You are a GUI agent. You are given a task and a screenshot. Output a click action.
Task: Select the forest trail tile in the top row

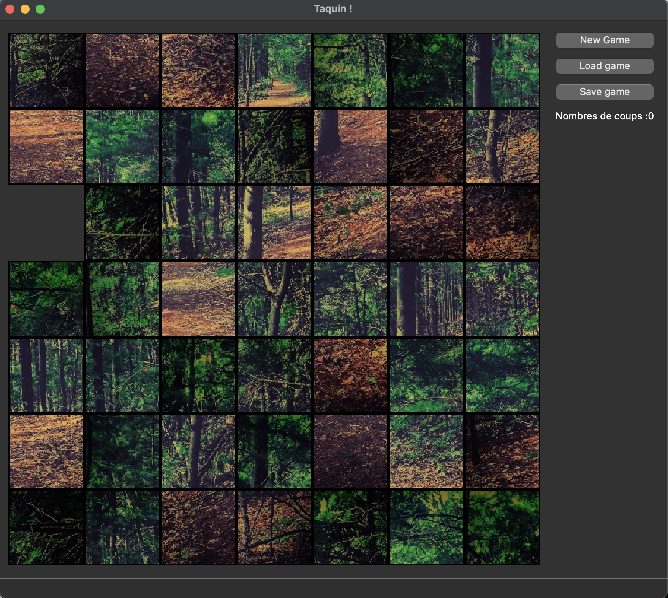point(274,71)
